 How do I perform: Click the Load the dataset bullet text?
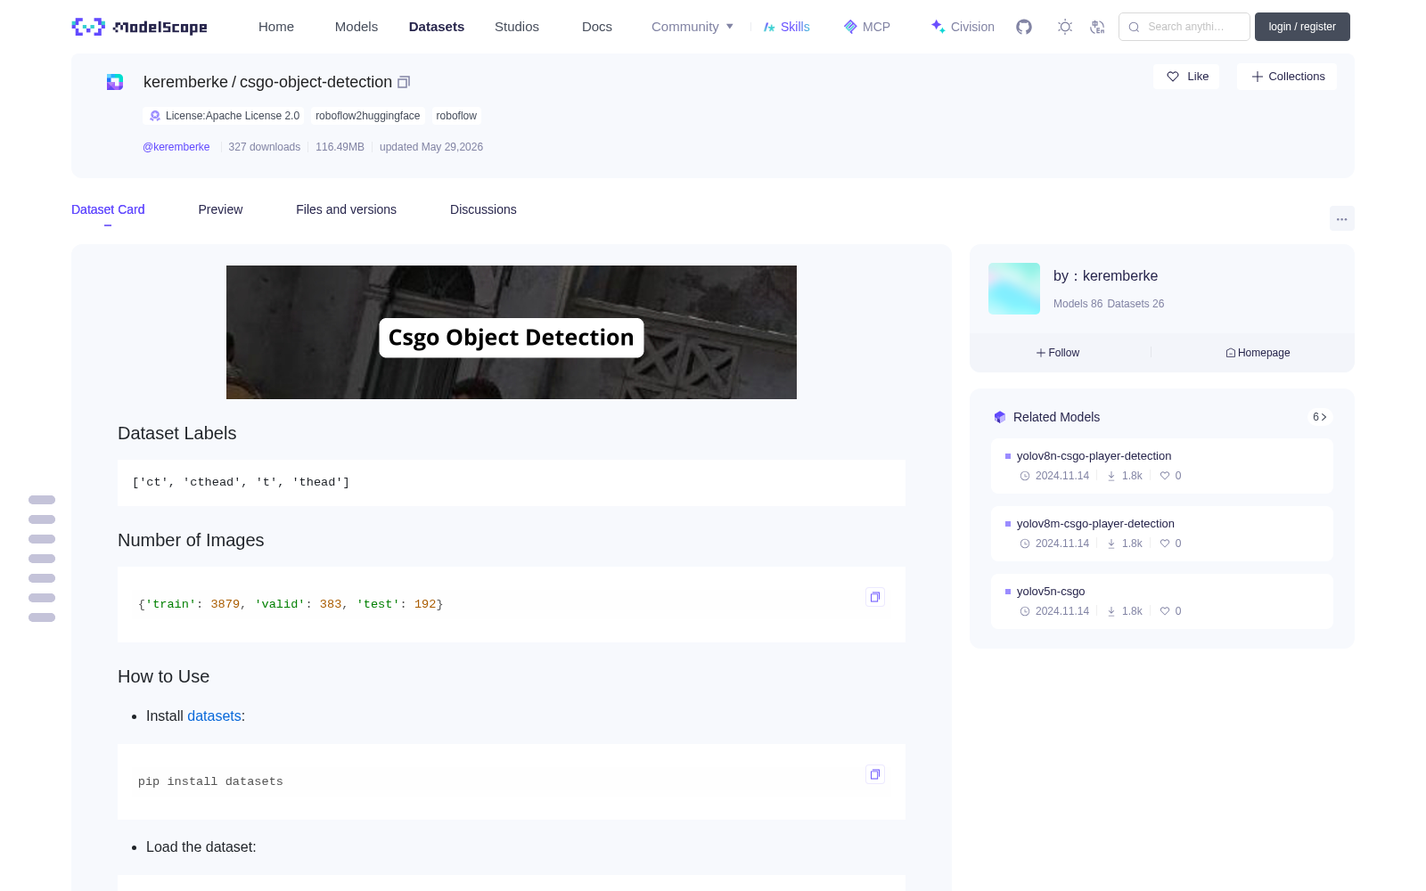pos(201,847)
